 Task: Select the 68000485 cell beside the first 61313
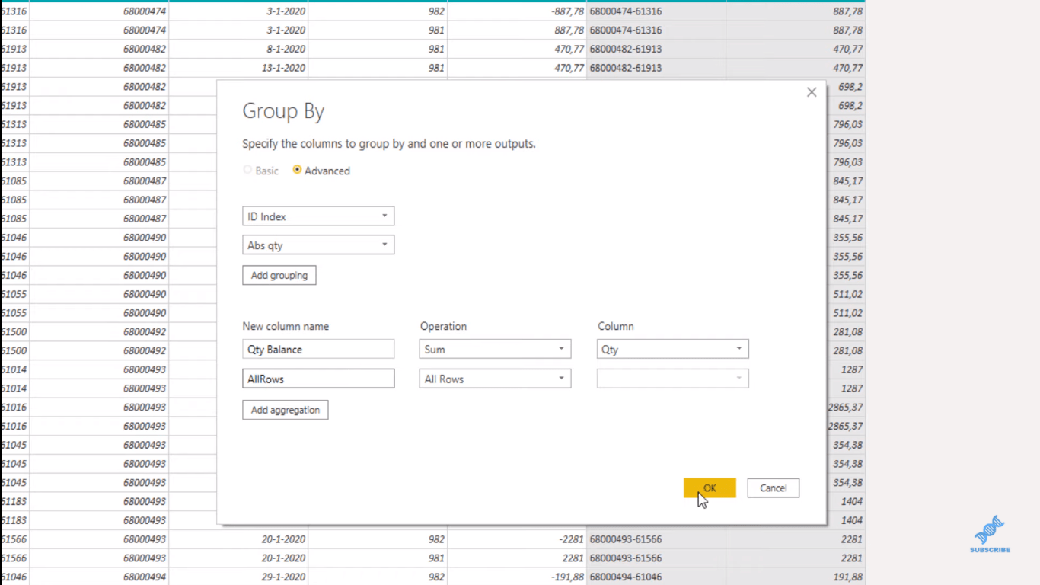pos(99,124)
